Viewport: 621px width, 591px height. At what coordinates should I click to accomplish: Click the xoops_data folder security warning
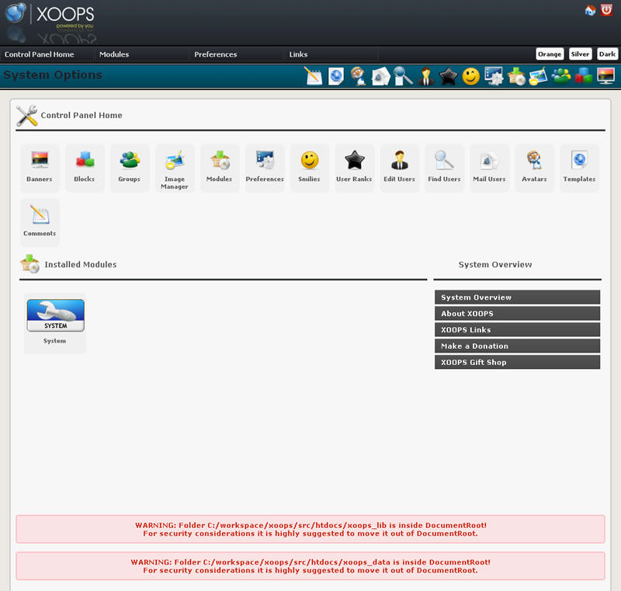pyautogui.click(x=310, y=566)
